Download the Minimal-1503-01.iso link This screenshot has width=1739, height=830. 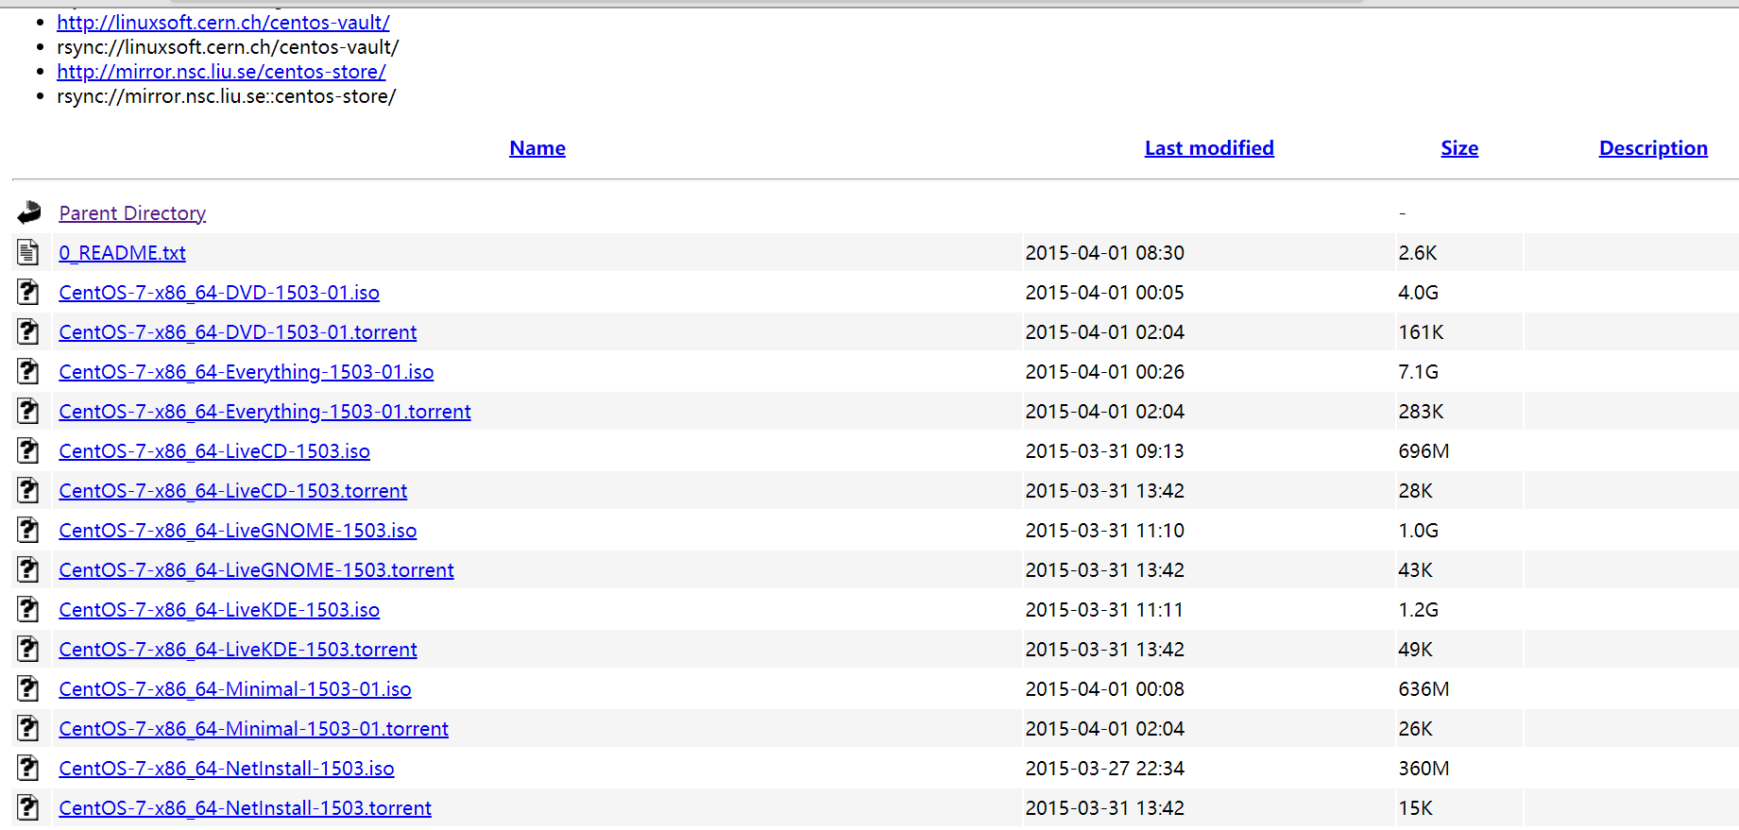(235, 689)
